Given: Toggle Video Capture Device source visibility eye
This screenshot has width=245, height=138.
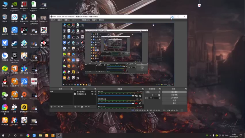Looking at the screenshot, I should 92,94.
